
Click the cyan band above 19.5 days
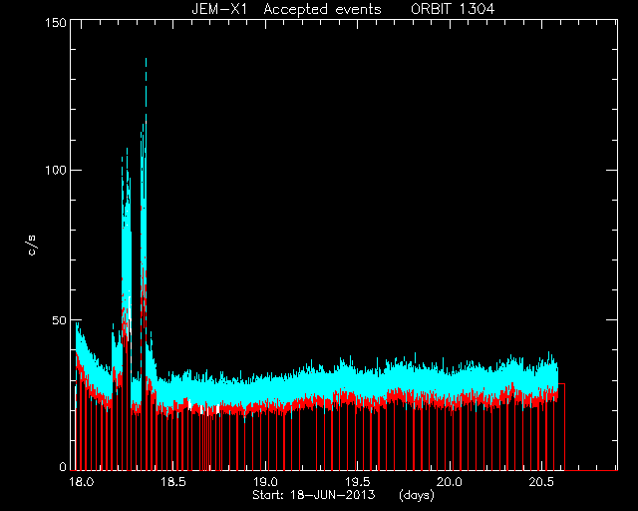click(x=357, y=379)
